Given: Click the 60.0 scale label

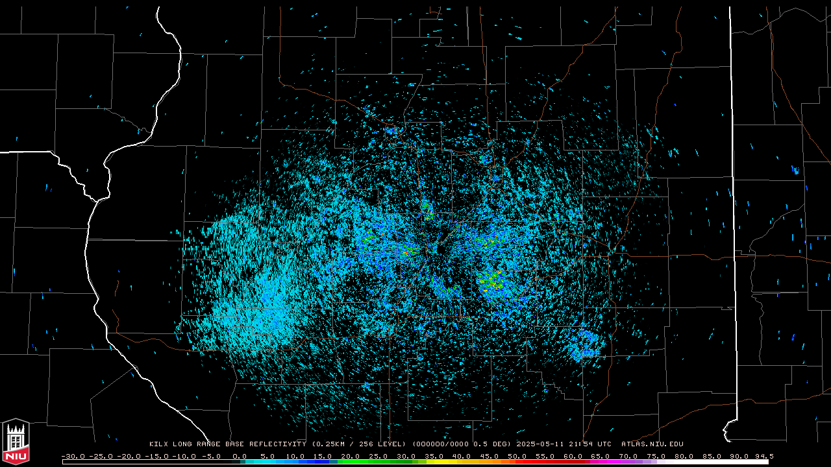Looking at the screenshot, I should tap(573, 456).
